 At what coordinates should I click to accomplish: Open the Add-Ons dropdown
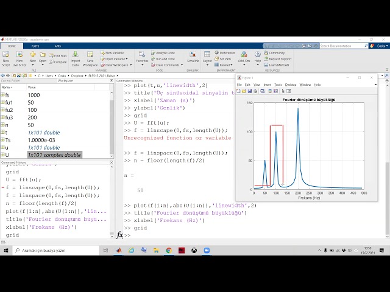point(244,58)
